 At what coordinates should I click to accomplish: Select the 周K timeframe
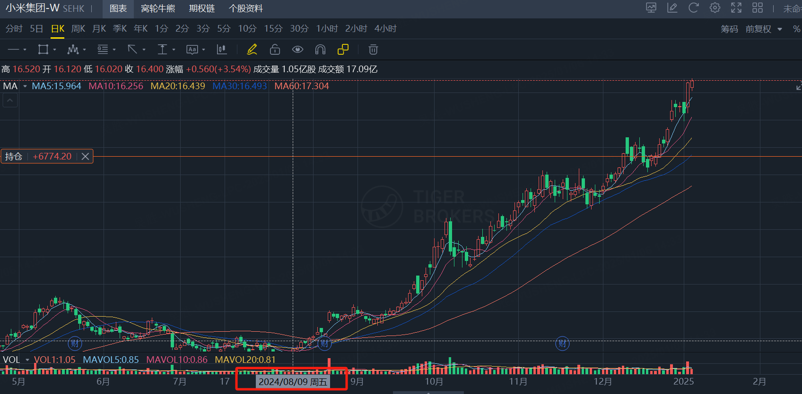coord(78,29)
